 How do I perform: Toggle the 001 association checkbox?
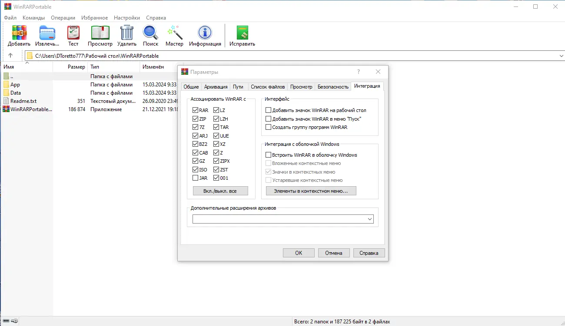tap(216, 178)
